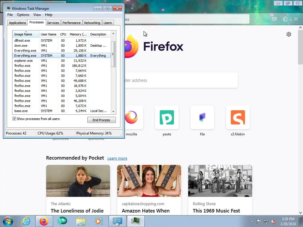The image size is (303, 227).
Task: Click the Firefox tabs list chevron
Action: tap(255, 7)
